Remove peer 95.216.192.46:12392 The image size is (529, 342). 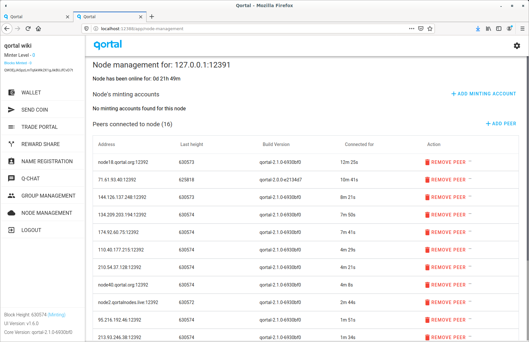pos(445,320)
